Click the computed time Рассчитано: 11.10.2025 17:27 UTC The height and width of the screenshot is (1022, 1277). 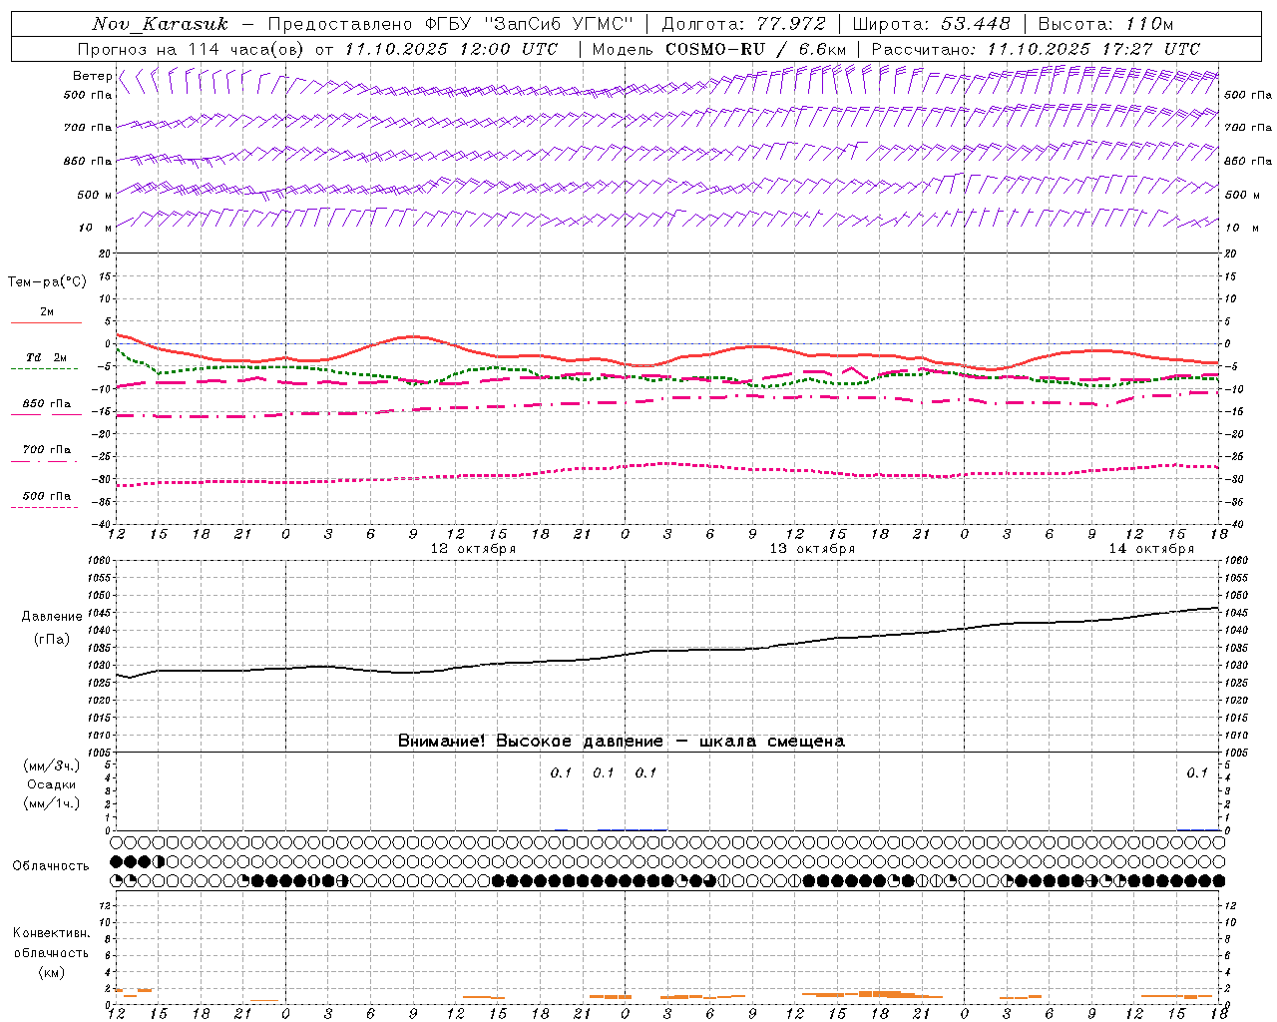pos(1036,49)
